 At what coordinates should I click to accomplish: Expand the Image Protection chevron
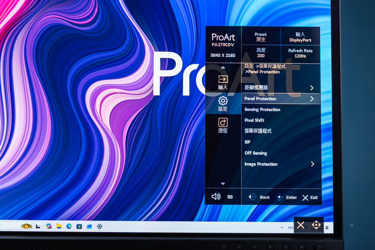[313, 164]
